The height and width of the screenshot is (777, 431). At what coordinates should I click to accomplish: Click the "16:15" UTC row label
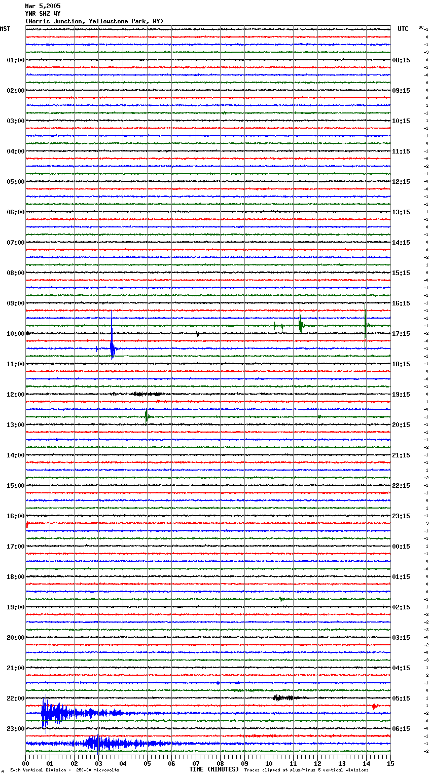[x=401, y=303]
